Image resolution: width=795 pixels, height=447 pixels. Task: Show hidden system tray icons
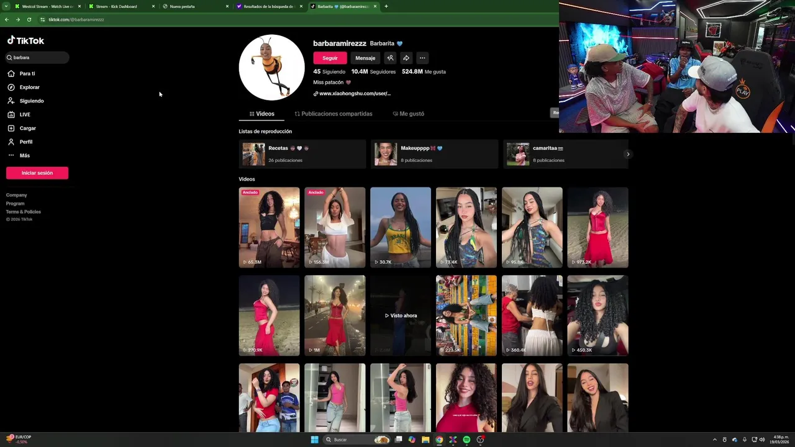pyautogui.click(x=714, y=440)
